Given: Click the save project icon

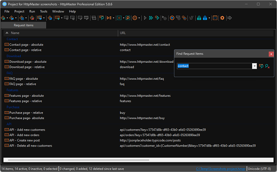Looking at the screenshot, I should click(x=22, y=18).
